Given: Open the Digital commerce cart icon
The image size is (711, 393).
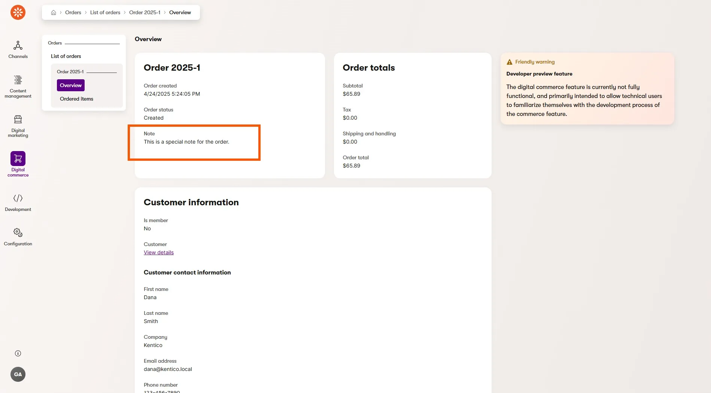Looking at the screenshot, I should tap(18, 159).
